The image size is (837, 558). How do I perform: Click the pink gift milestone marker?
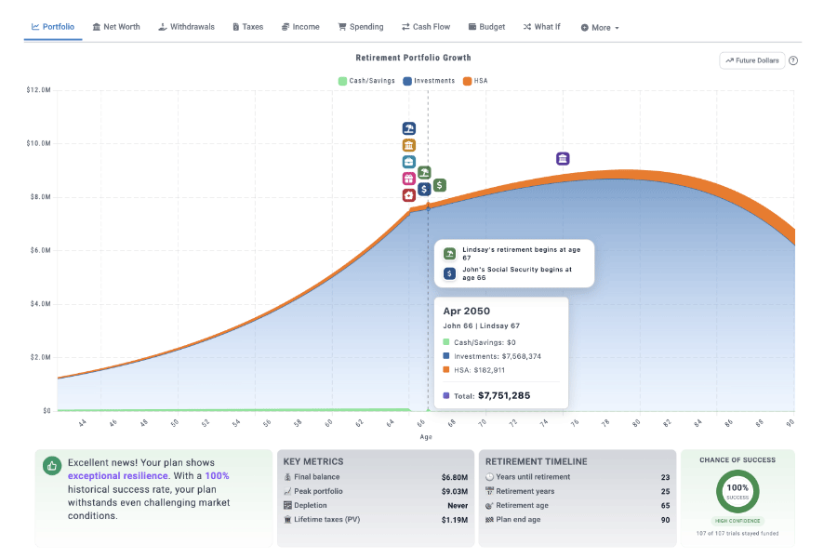tap(408, 178)
